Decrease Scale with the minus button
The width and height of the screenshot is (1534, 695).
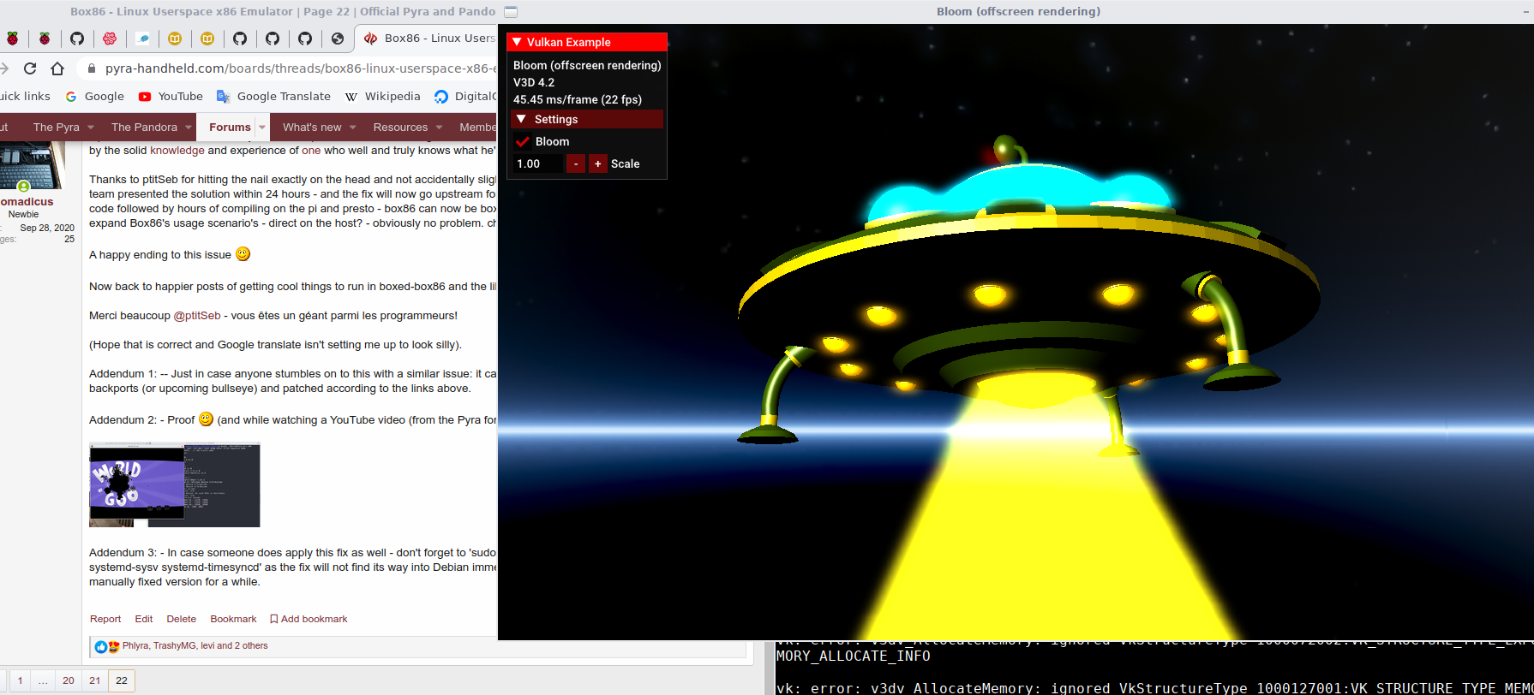pos(576,164)
